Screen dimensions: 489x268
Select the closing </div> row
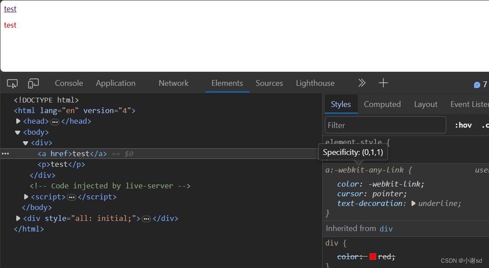[x=42, y=175]
